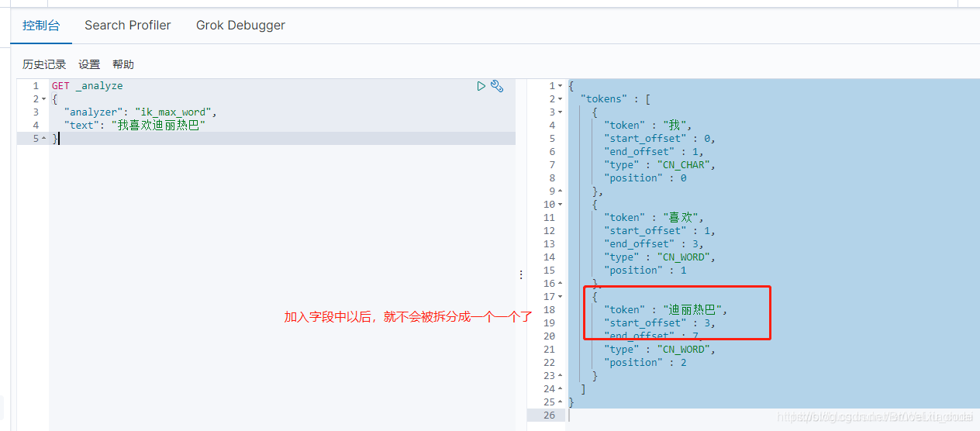Click response line "start_offset" : 0
Screen dimensions: 980x431
coord(659,139)
